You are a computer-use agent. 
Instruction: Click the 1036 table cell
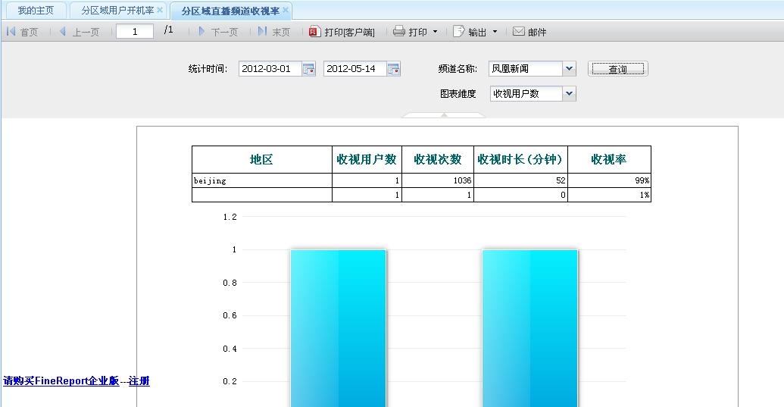coord(438,180)
